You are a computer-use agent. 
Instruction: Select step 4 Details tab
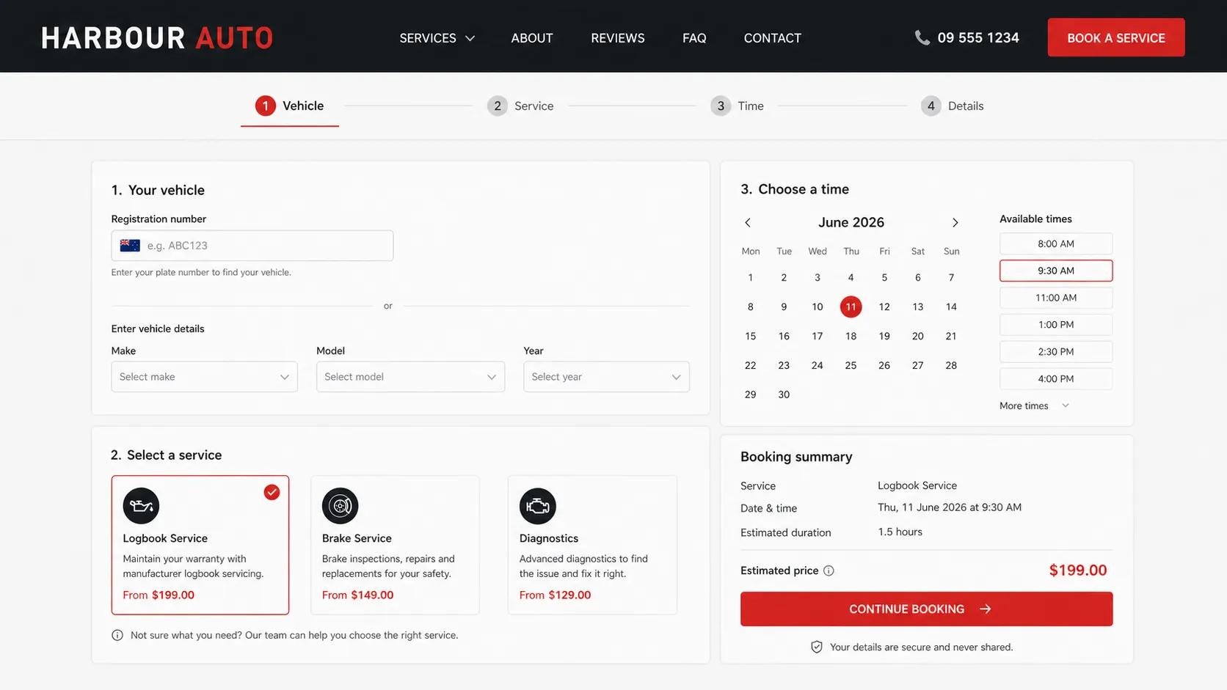click(953, 106)
